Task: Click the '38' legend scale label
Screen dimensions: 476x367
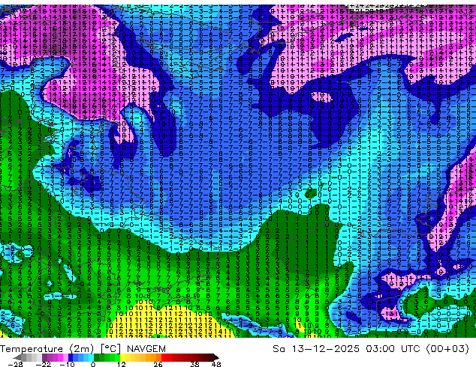Action: (194, 365)
